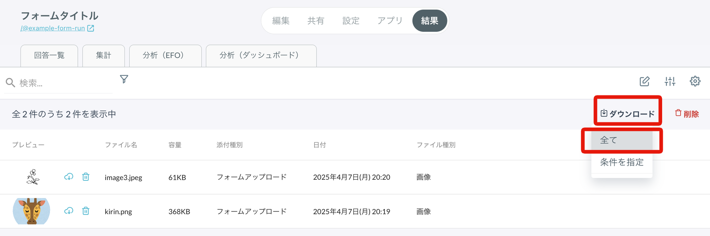Select 条件を指定 from the download menu
710x236 pixels.
[622, 162]
